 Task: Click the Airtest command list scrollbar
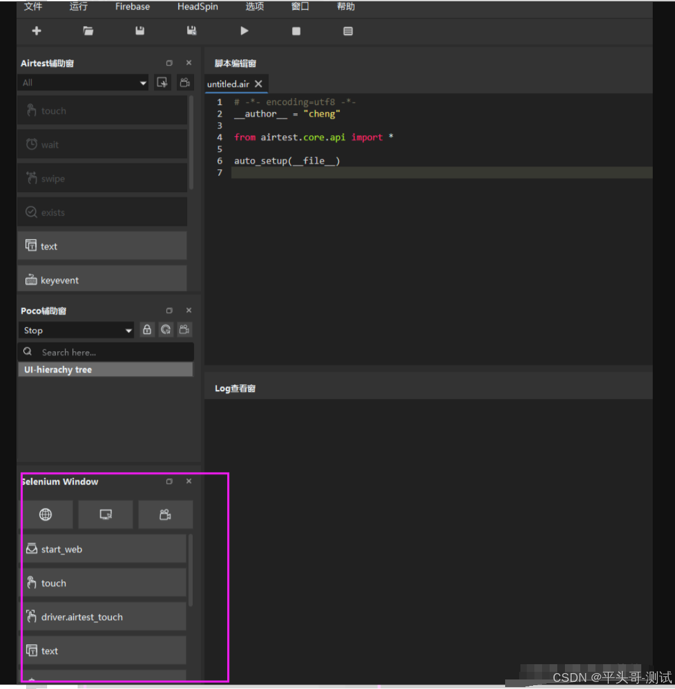(x=191, y=143)
